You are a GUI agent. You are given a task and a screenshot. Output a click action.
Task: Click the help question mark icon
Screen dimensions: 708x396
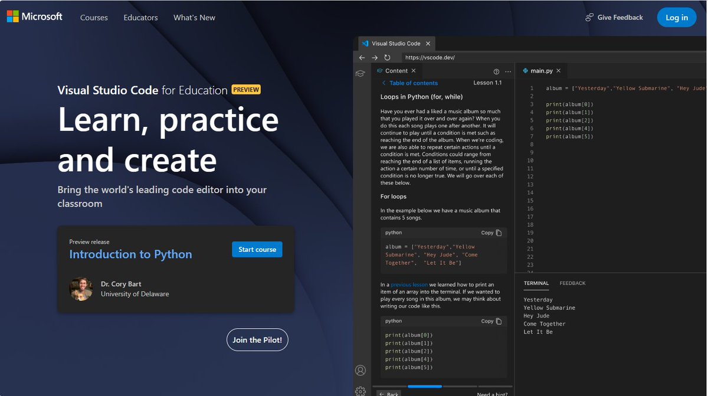(x=496, y=71)
